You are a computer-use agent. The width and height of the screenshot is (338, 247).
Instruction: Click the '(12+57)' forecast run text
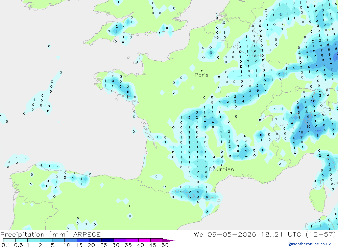coord(321,234)
